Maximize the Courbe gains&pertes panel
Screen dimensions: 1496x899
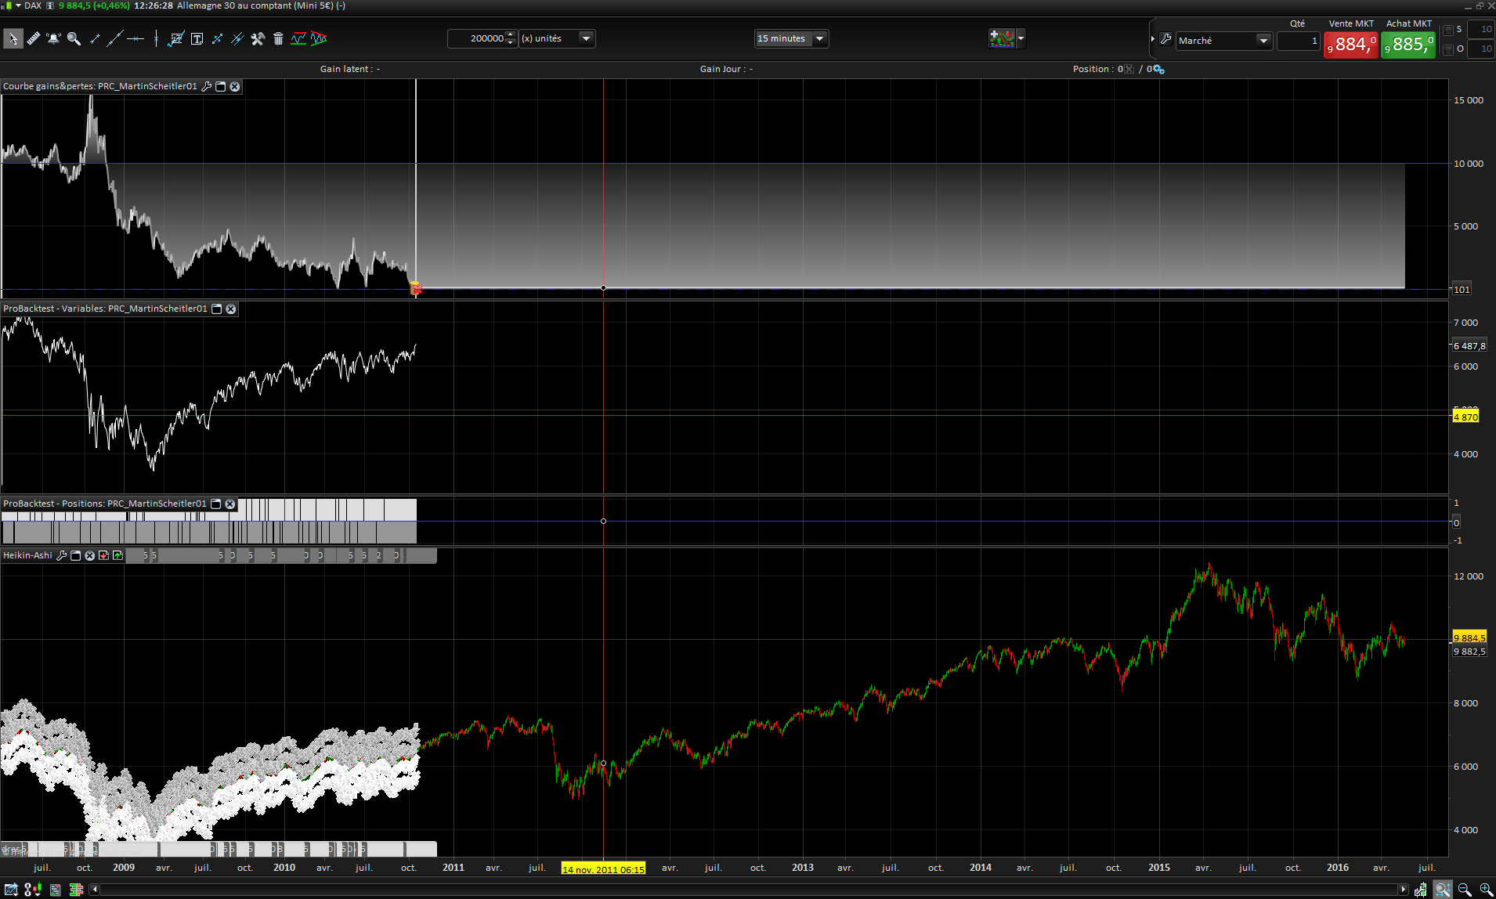pos(220,86)
